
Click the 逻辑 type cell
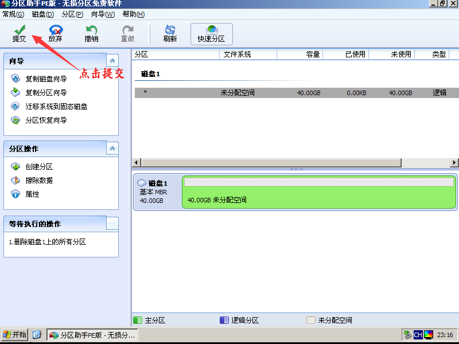pos(439,93)
